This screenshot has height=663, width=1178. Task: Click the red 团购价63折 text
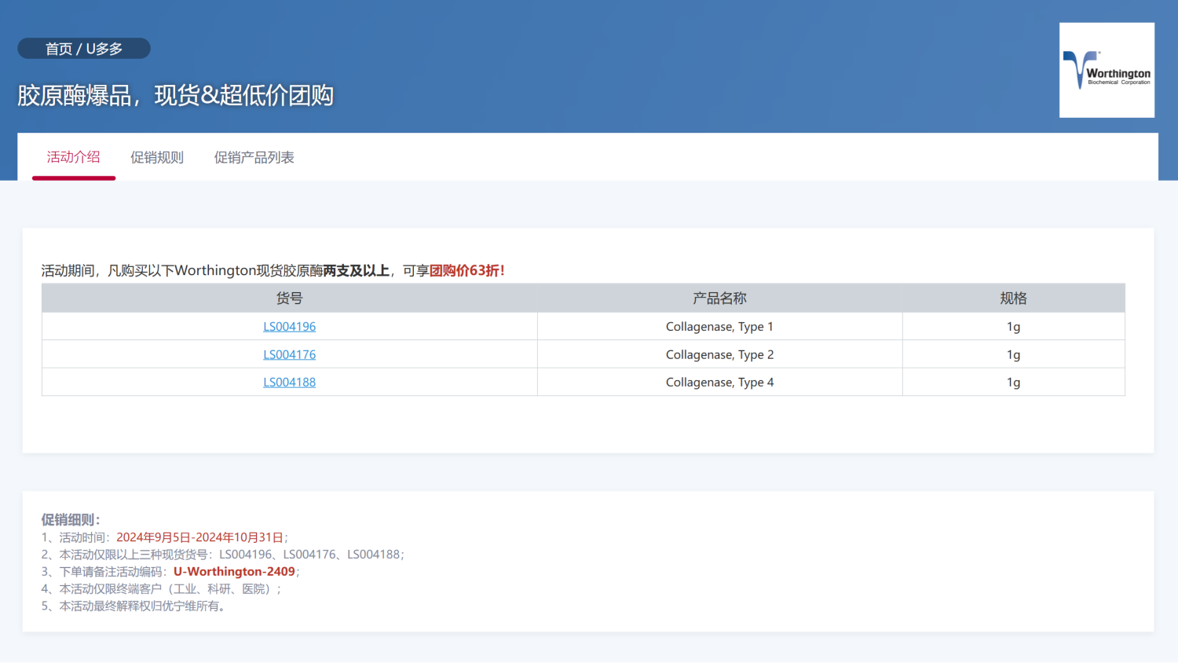tap(466, 271)
